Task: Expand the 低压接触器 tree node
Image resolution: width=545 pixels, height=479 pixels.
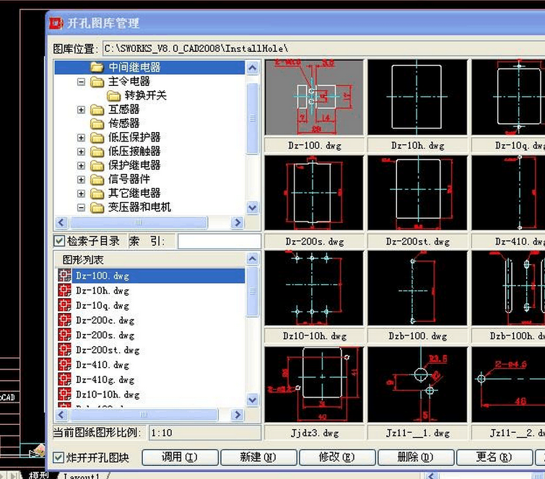Action: point(81,151)
